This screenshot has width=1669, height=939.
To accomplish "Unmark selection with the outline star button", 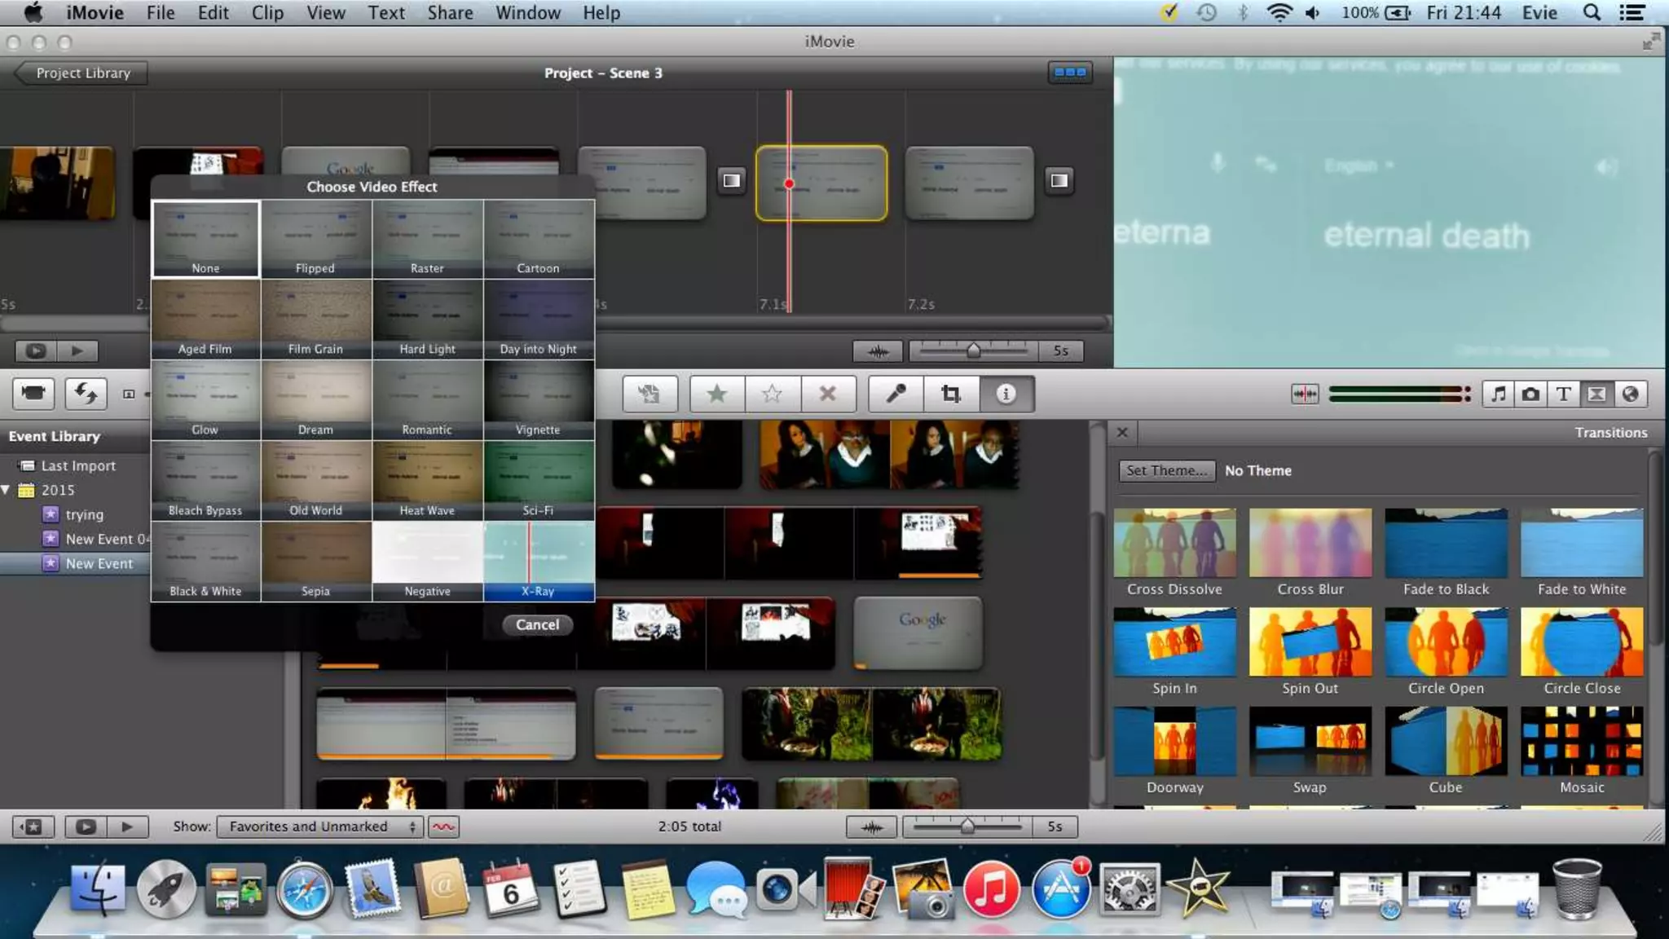I will tap(772, 395).
